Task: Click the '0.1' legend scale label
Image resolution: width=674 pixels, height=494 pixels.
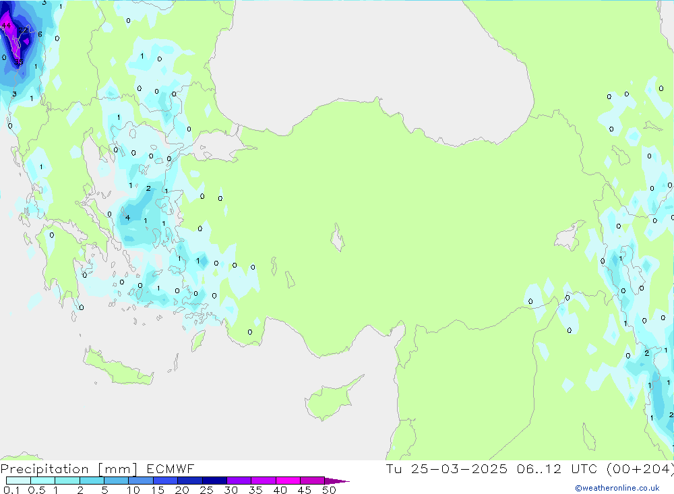Action: (11, 490)
